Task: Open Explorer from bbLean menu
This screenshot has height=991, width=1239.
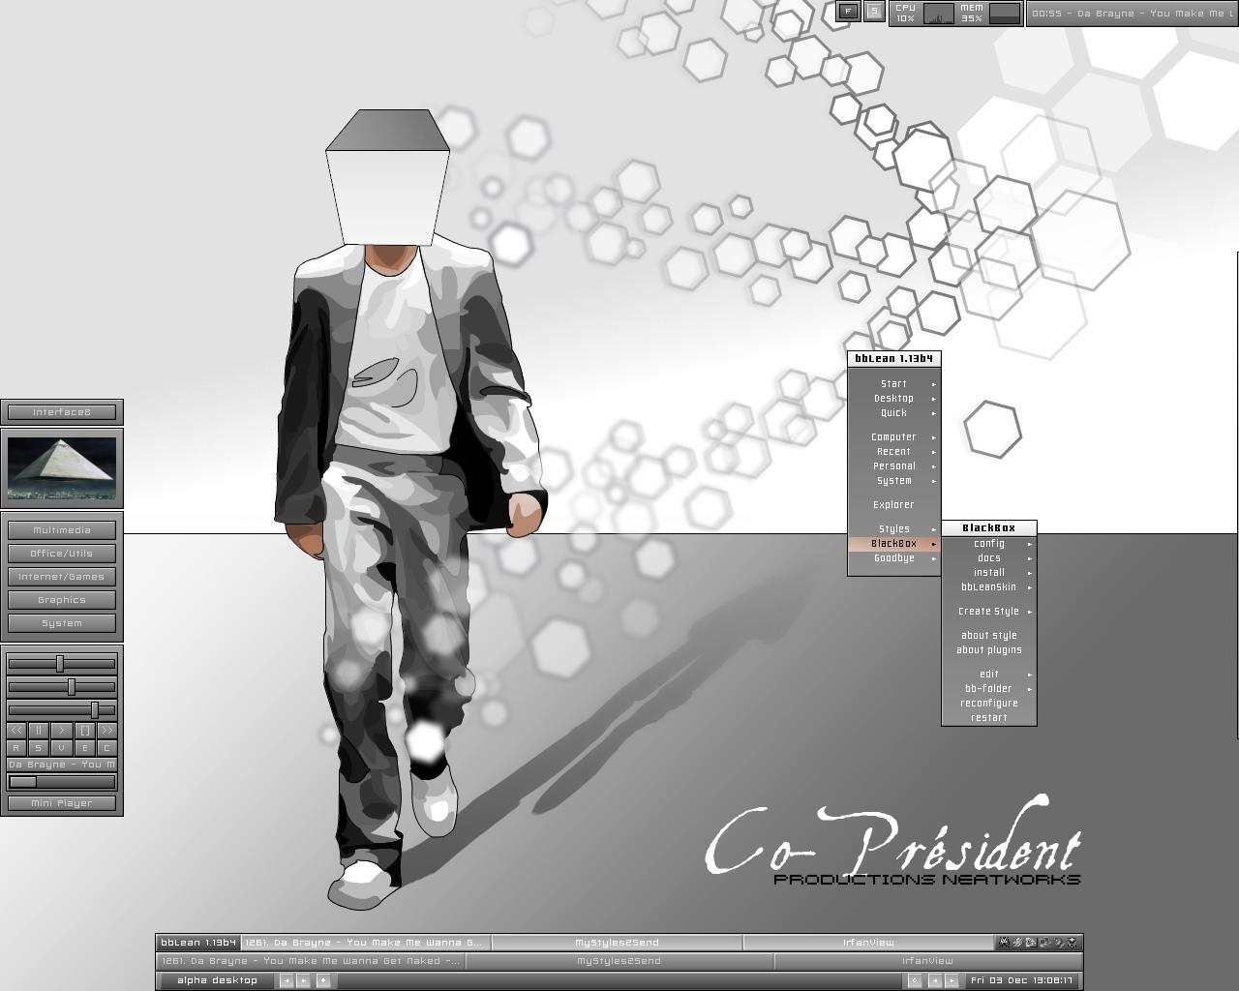Action: tap(893, 505)
